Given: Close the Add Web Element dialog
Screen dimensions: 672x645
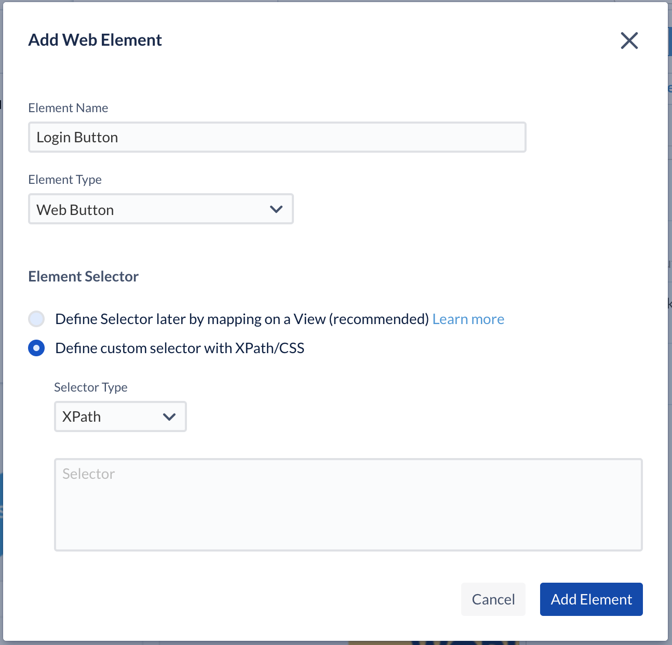Looking at the screenshot, I should [x=629, y=41].
